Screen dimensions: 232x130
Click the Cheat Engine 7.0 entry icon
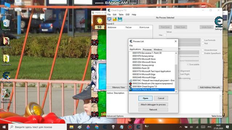pos(130,87)
